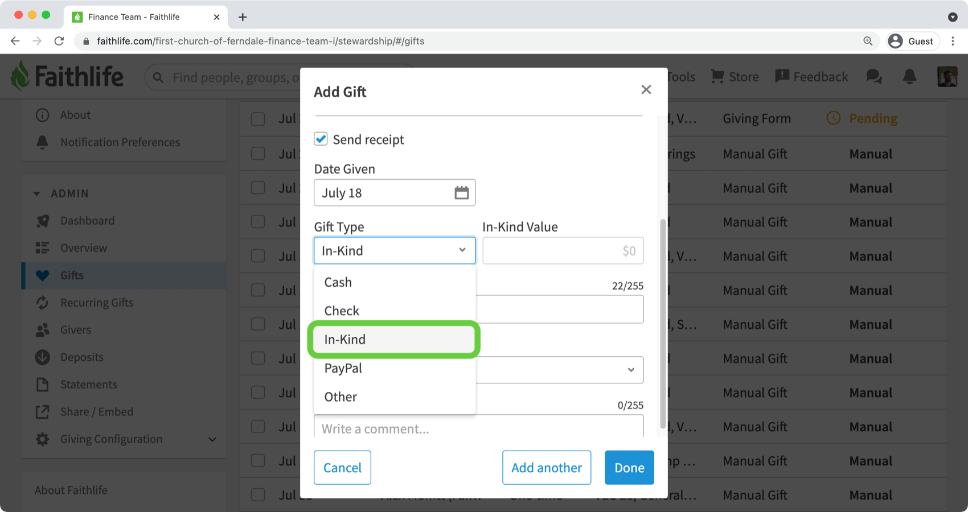The width and height of the screenshot is (968, 512).
Task: Reload the page
Action: [x=59, y=41]
